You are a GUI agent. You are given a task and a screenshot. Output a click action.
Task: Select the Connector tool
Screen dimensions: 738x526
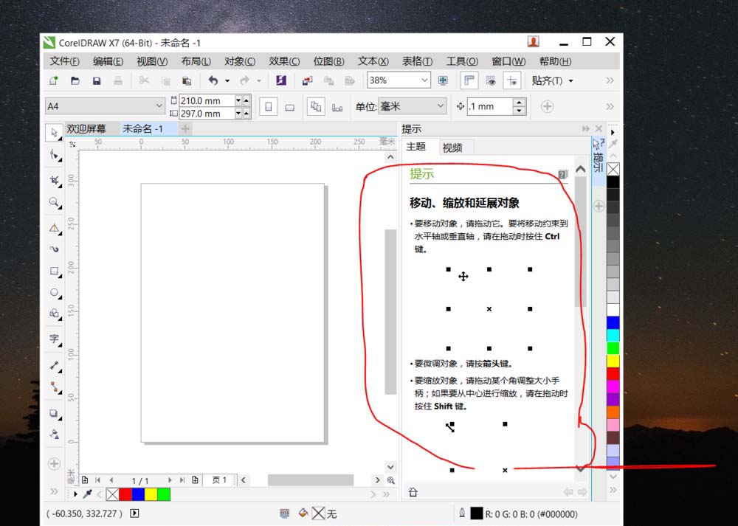coord(55,387)
